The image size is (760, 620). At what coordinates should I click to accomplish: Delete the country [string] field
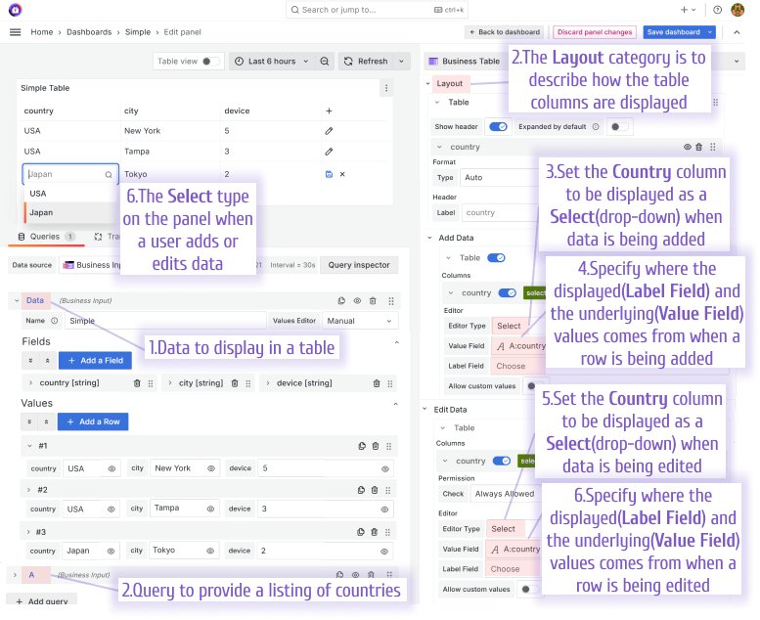(x=137, y=383)
